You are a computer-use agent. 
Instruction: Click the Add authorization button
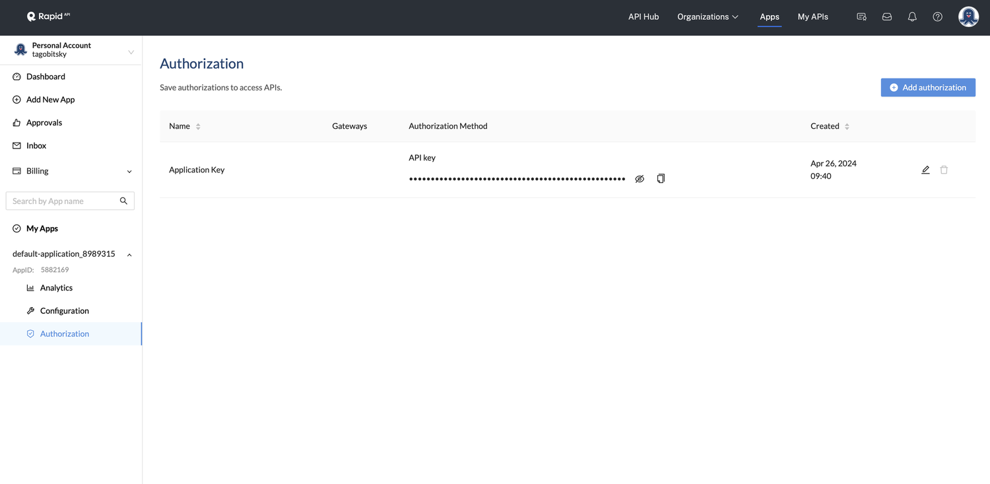[x=928, y=87]
